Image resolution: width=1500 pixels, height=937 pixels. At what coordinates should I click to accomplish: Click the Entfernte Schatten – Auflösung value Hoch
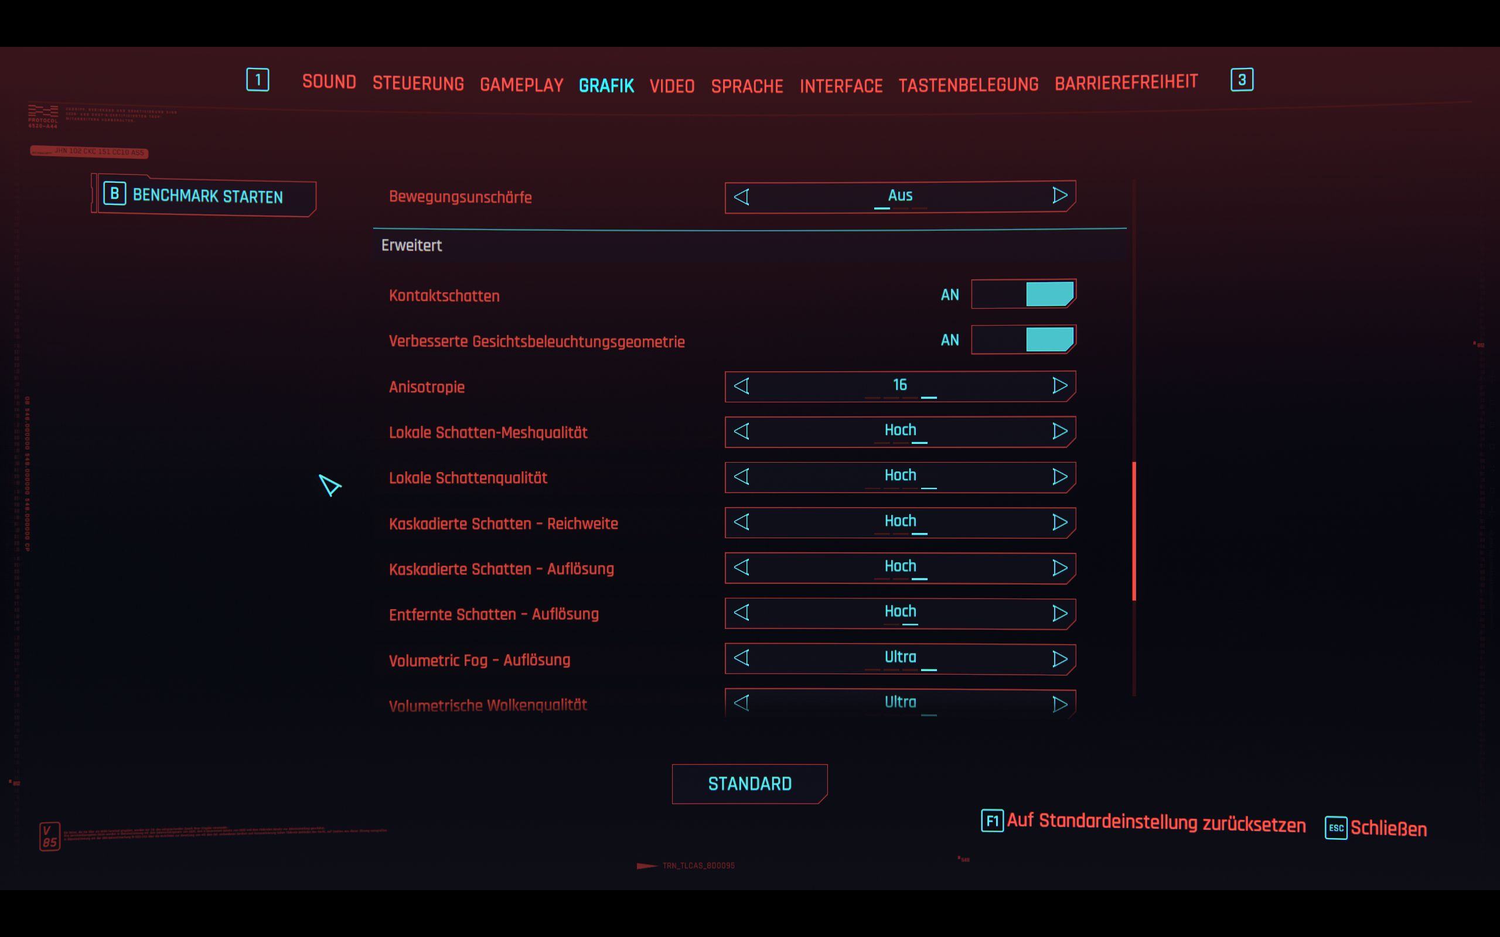point(900,611)
